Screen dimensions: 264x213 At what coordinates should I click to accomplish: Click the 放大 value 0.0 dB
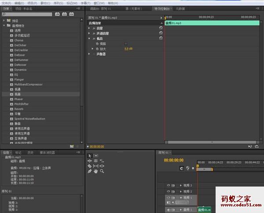tap(128, 49)
